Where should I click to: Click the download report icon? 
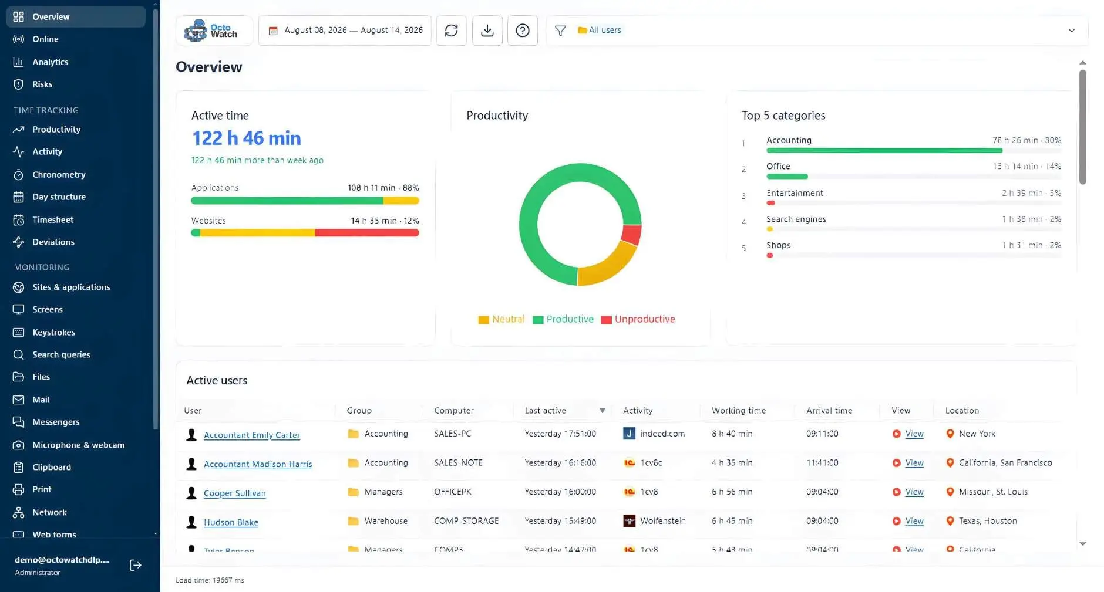487,31
